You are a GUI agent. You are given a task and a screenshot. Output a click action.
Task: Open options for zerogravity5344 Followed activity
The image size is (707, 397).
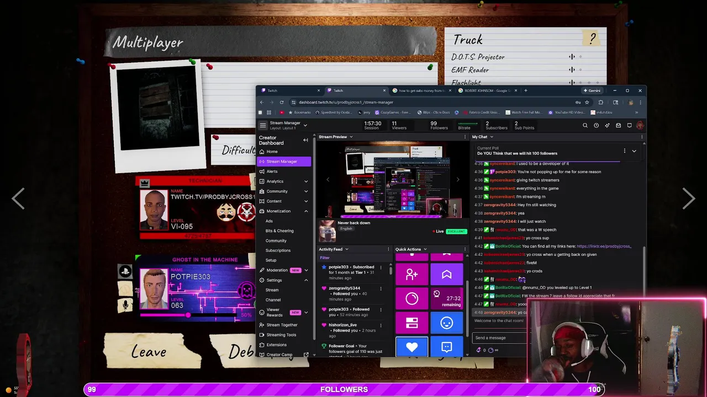[381, 288]
